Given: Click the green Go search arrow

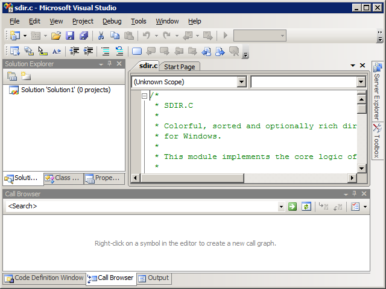Looking at the screenshot, I should (293, 206).
